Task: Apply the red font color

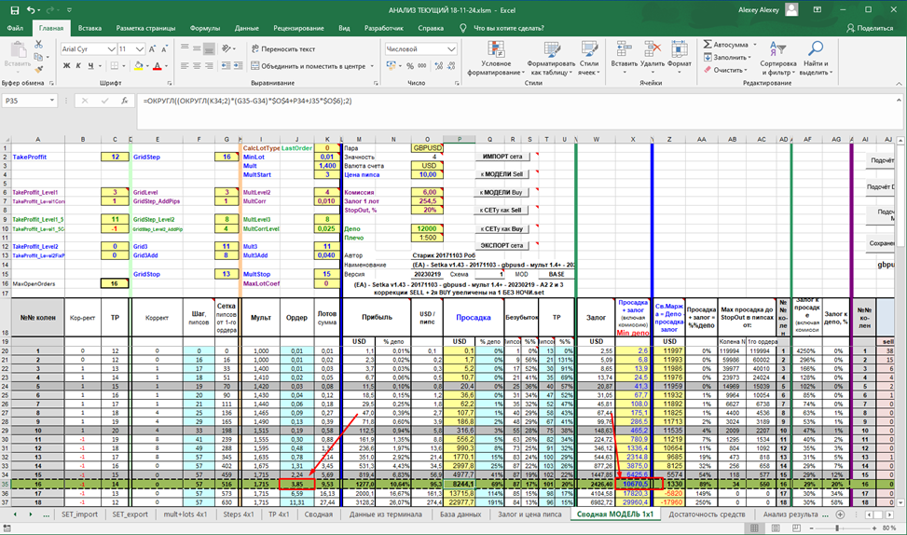Action: (x=157, y=66)
